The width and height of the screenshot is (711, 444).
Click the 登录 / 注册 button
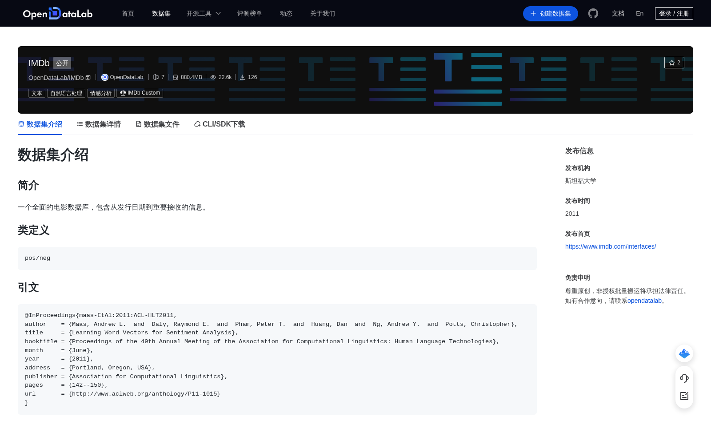[674, 13]
